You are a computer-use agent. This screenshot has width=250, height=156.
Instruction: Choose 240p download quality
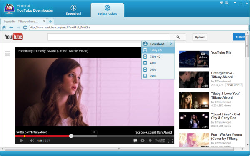click(x=158, y=76)
